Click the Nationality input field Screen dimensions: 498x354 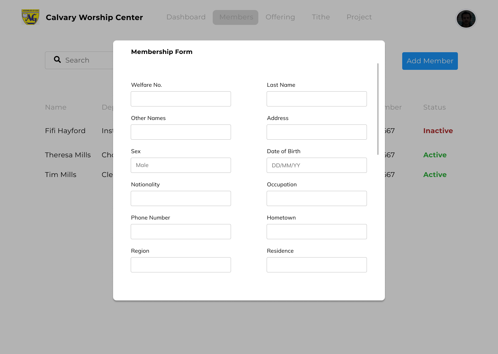[x=181, y=198]
